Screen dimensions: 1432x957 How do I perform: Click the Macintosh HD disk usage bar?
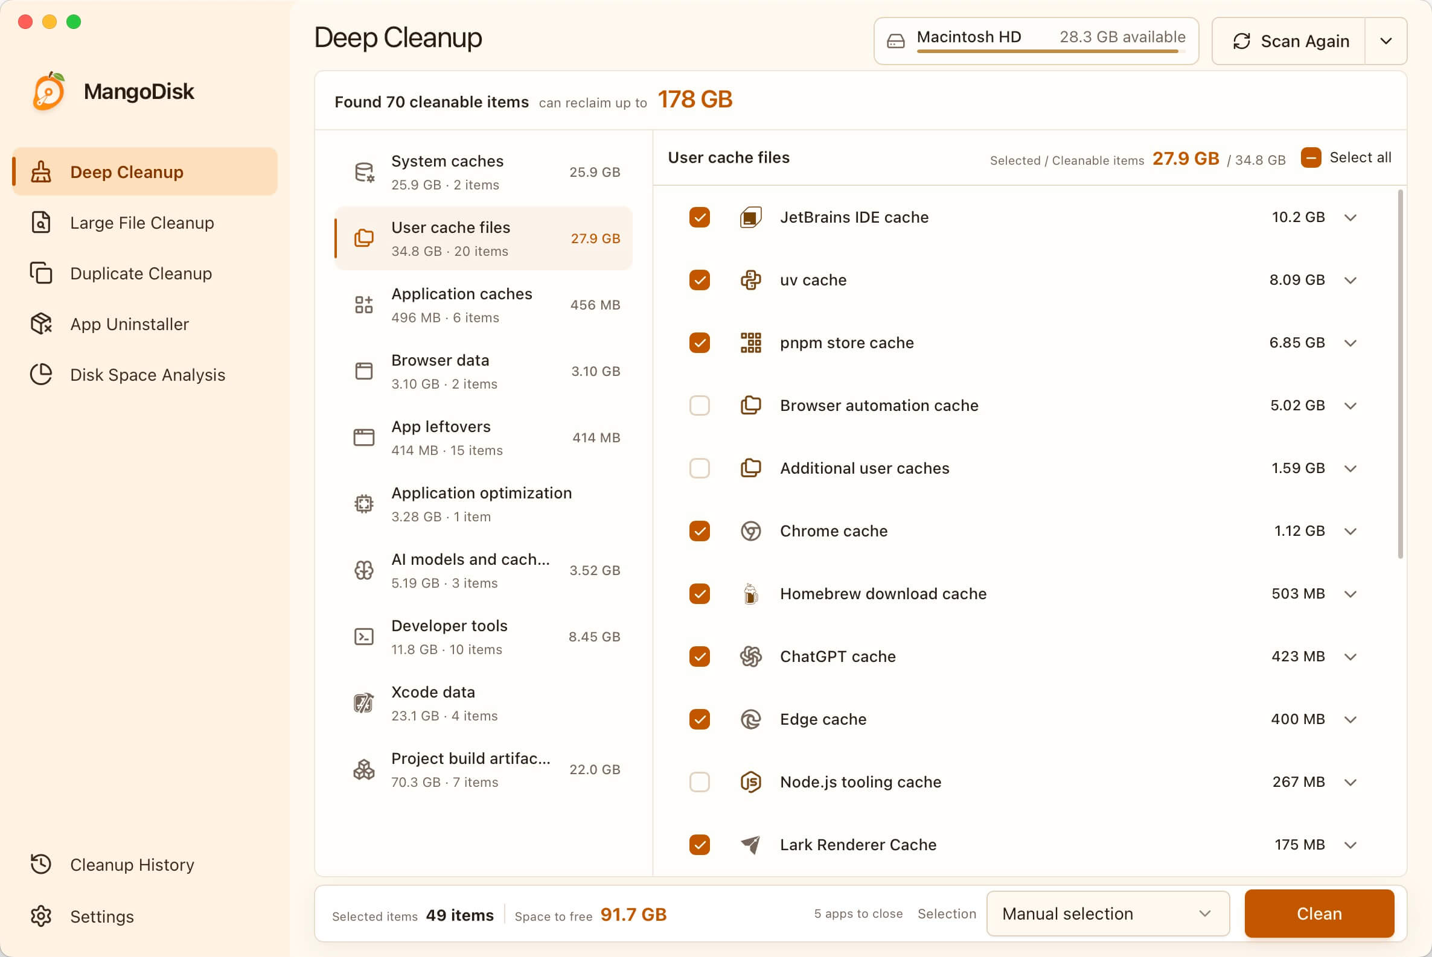click(x=1051, y=52)
